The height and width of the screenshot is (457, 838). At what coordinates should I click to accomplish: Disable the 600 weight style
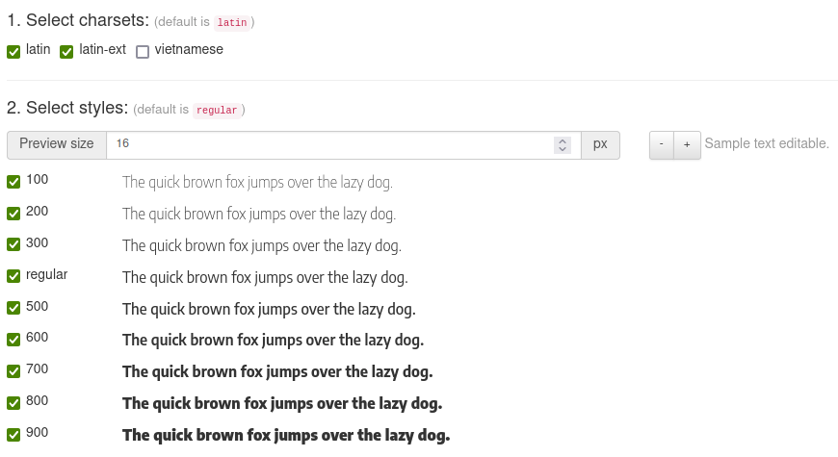(13, 340)
